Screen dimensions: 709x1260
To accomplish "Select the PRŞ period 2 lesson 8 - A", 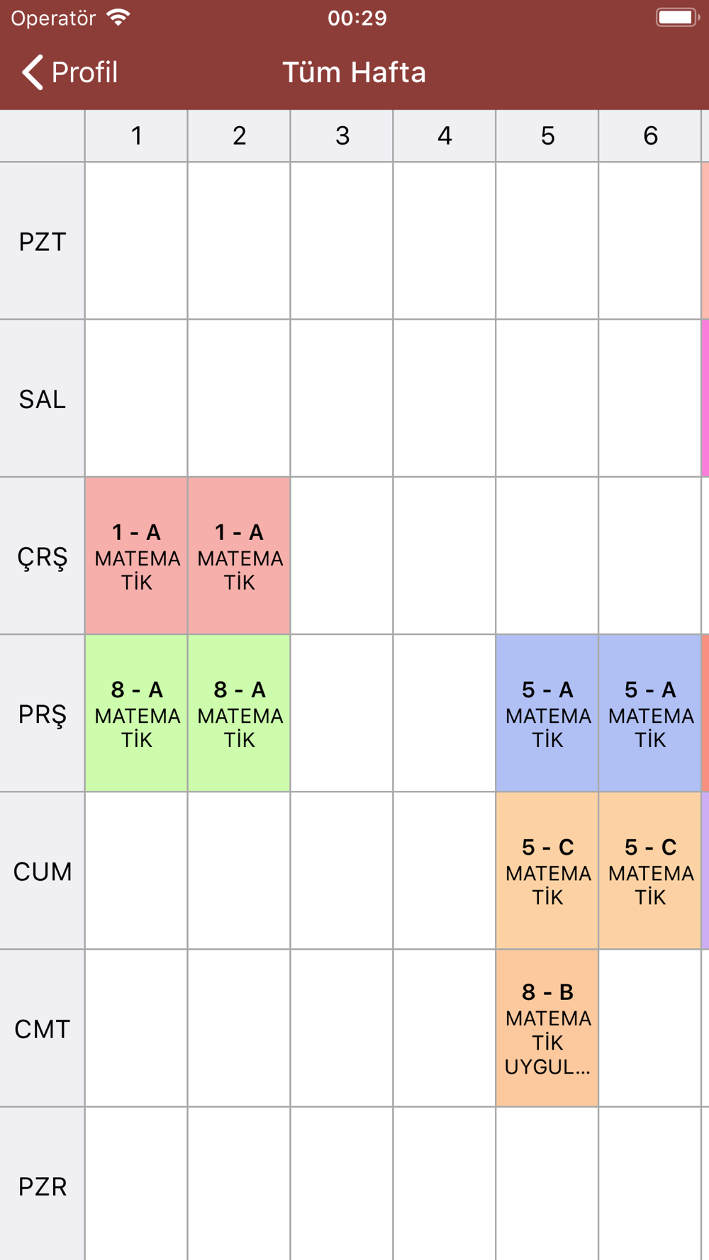I will click(x=239, y=713).
